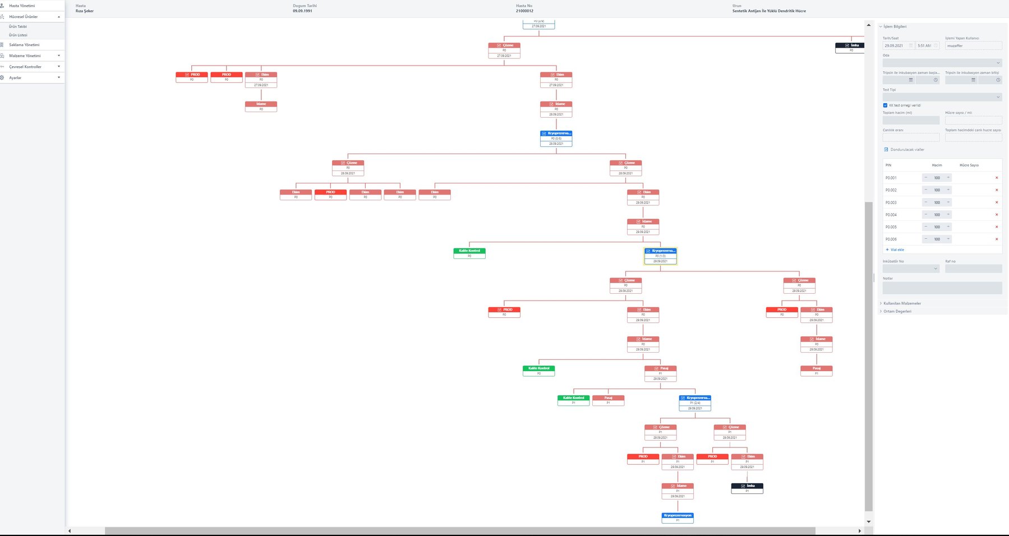The height and width of the screenshot is (536, 1009).
Task: Open Tripsin inkubasyon zaman başlangıcı calendar icon
Action: (x=911, y=80)
